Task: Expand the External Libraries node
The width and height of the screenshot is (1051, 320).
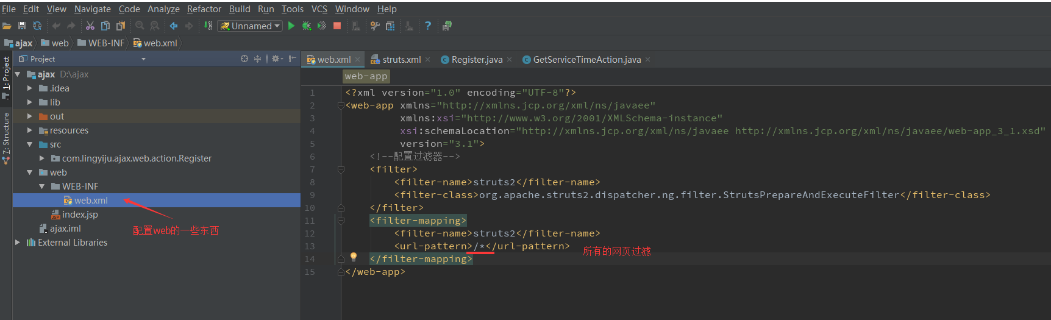Action: pyautogui.click(x=18, y=243)
